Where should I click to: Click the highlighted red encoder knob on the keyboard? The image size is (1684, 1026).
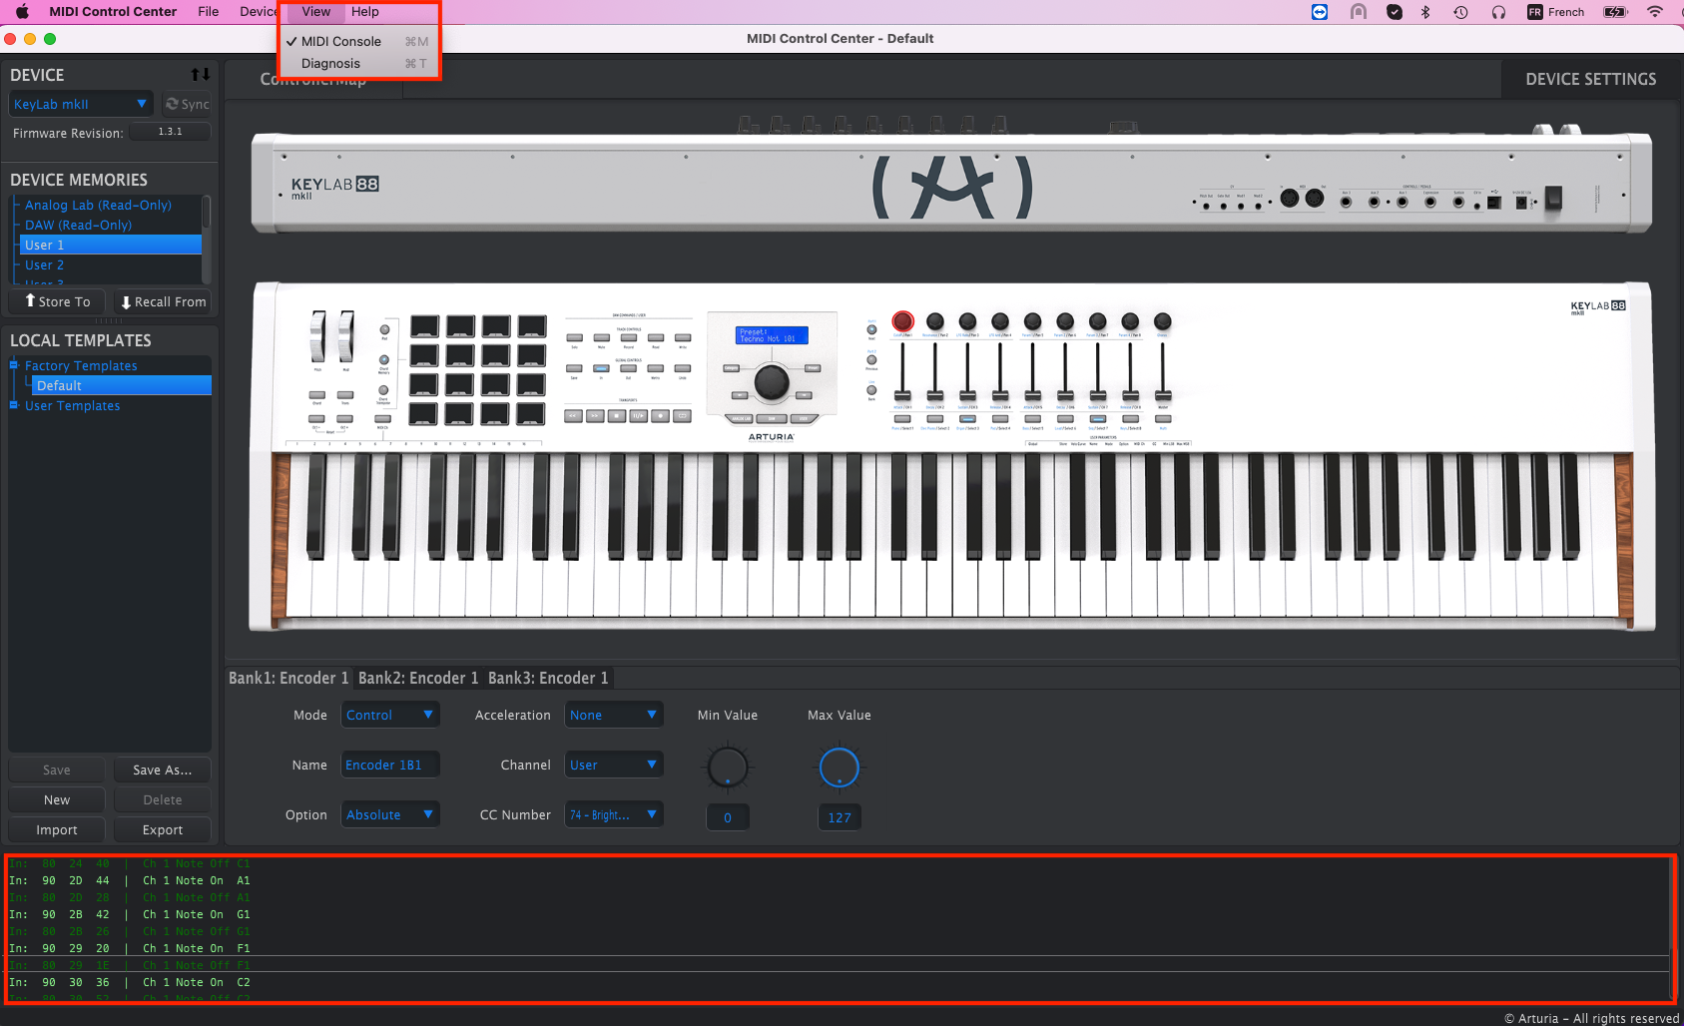(x=901, y=321)
